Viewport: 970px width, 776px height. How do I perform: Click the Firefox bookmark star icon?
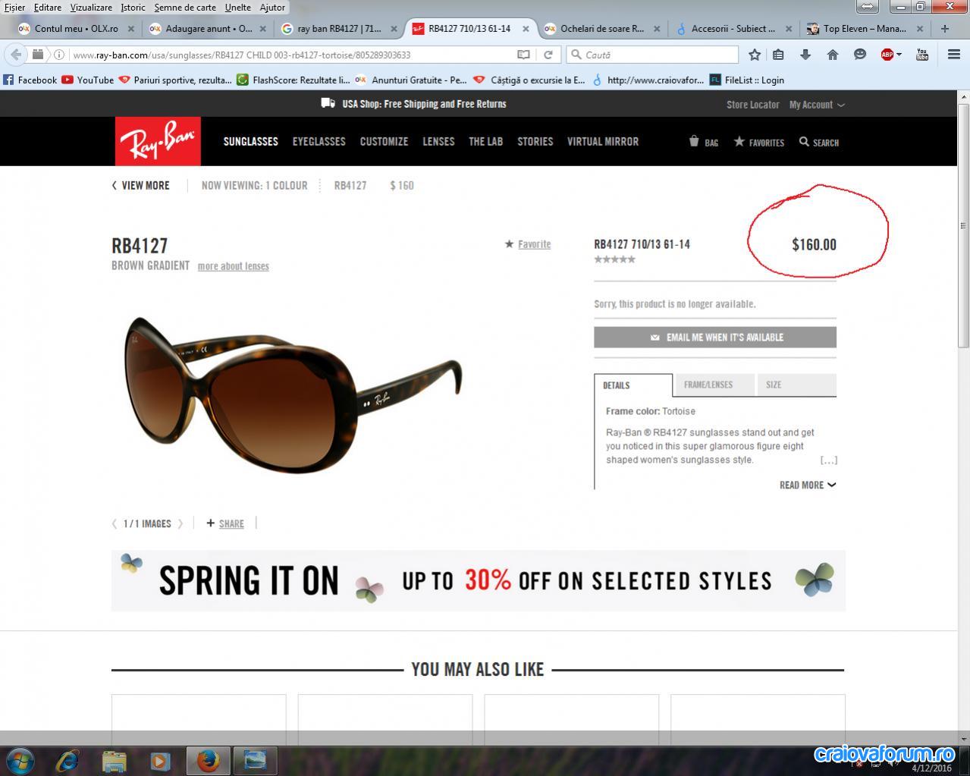tap(755, 55)
